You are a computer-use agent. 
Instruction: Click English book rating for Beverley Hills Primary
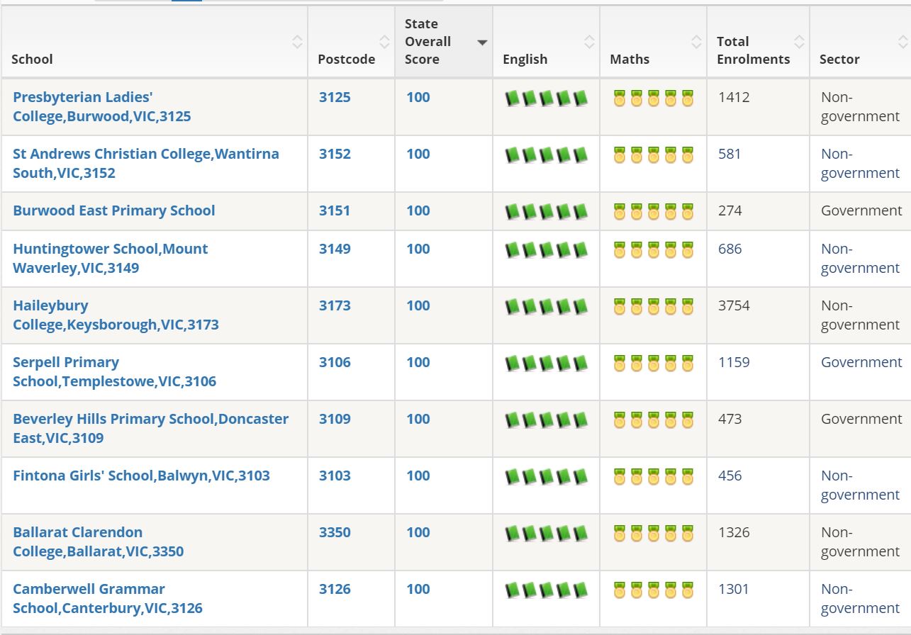pyautogui.click(x=547, y=420)
